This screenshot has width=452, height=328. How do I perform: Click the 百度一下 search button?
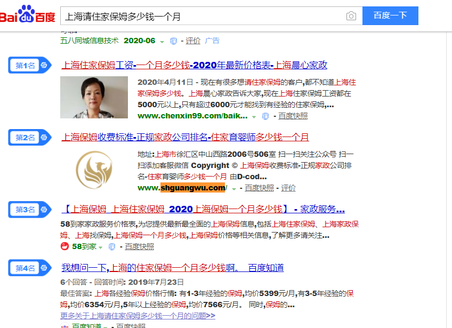pyautogui.click(x=390, y=15)
